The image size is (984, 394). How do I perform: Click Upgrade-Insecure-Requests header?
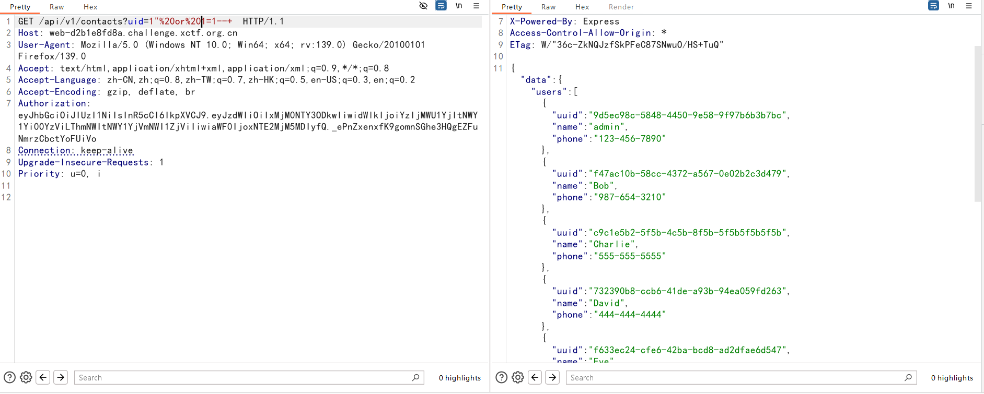[91, 162]
